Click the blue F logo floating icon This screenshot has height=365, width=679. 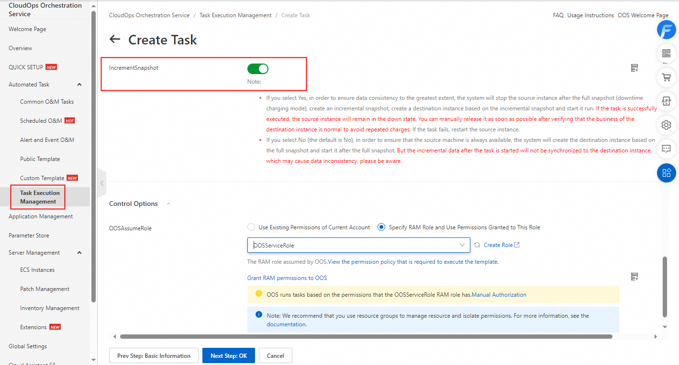[x=666, y=30]
